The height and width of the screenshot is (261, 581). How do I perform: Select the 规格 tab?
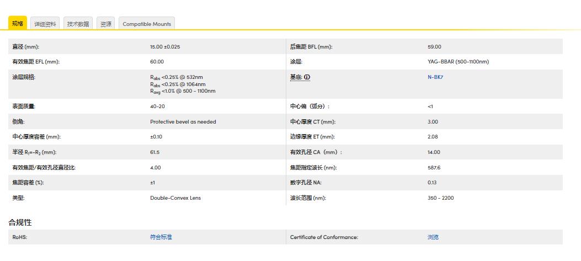(18, 23)
